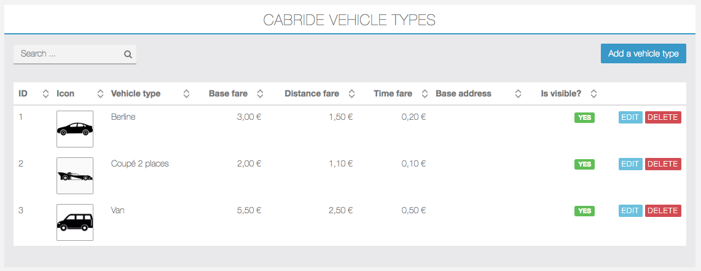Sort by Vehicle type column arrows

(186, 94)
